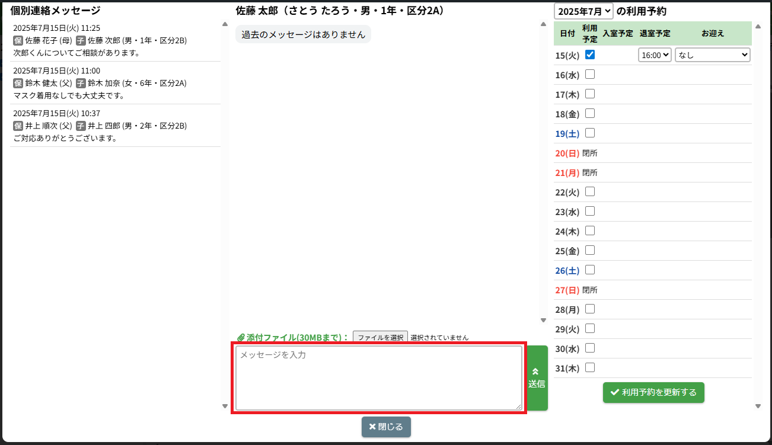Click up arrow of reservation table scrollbar
This screenshot has width=772, height=445.
(x=757, y=26)
